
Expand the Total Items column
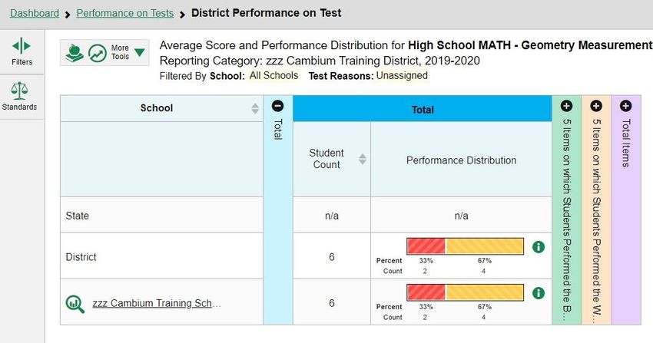coord(625,106)
